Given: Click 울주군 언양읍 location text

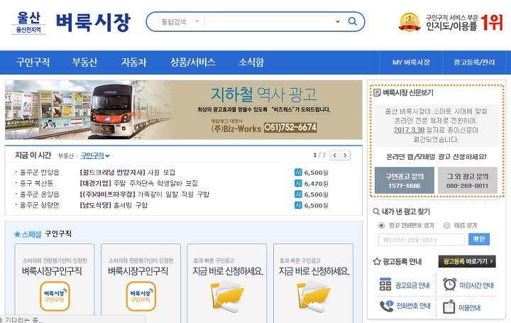Looking at the screenshot, I should (x=40, y=172).
